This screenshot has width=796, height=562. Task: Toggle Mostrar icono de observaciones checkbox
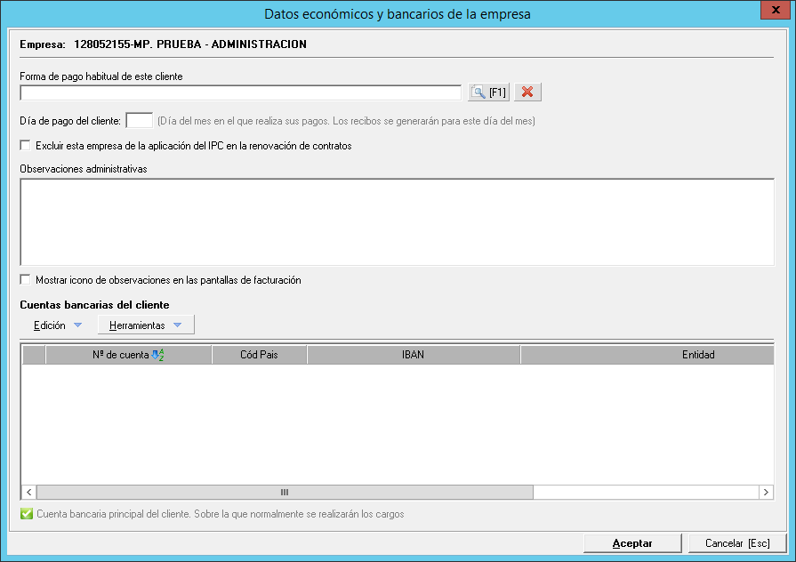[26, 280]
